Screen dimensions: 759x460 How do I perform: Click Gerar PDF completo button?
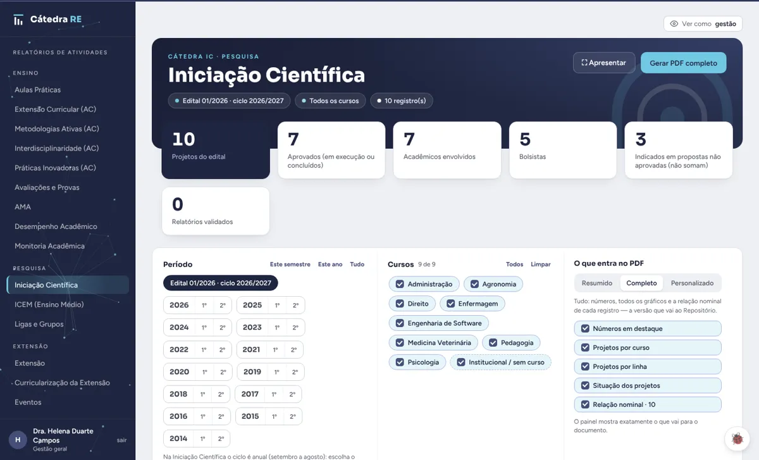pyautogui.click(x=683, y=63)
